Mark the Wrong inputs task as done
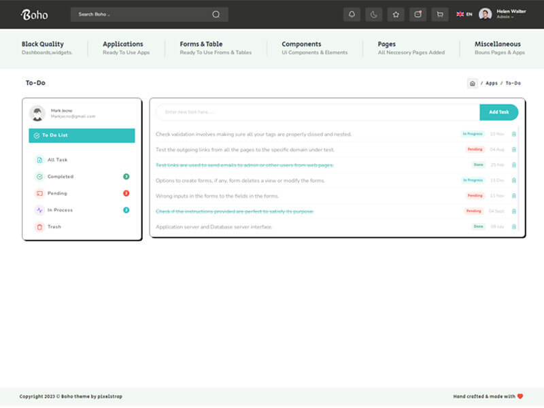 click(x=217, y=196)
